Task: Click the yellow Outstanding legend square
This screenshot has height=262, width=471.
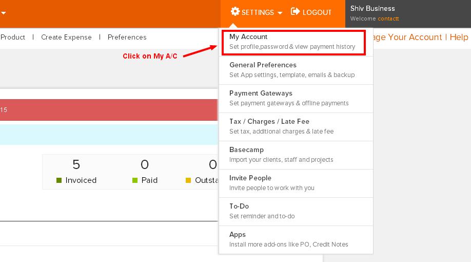Action: pyautogui.click(x=188, y=180)
